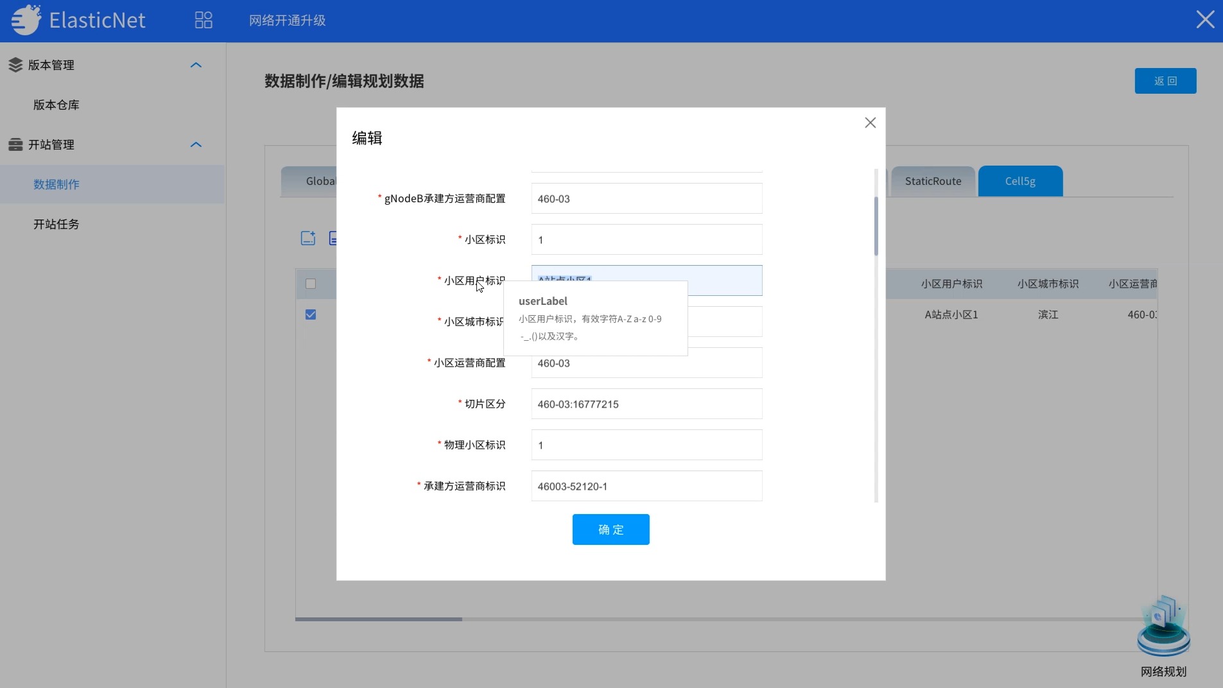1223x688 pixels.
Task: Click the 确定 button
Action: [x=611, y=529]
